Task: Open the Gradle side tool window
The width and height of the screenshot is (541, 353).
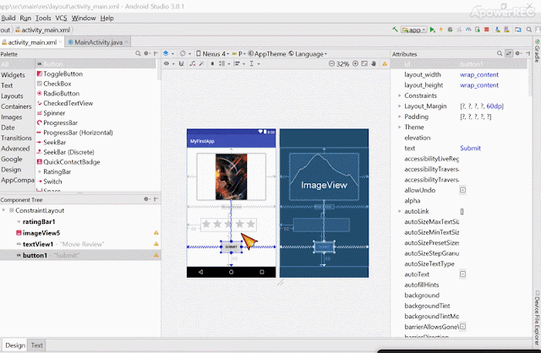Action: 538,51
